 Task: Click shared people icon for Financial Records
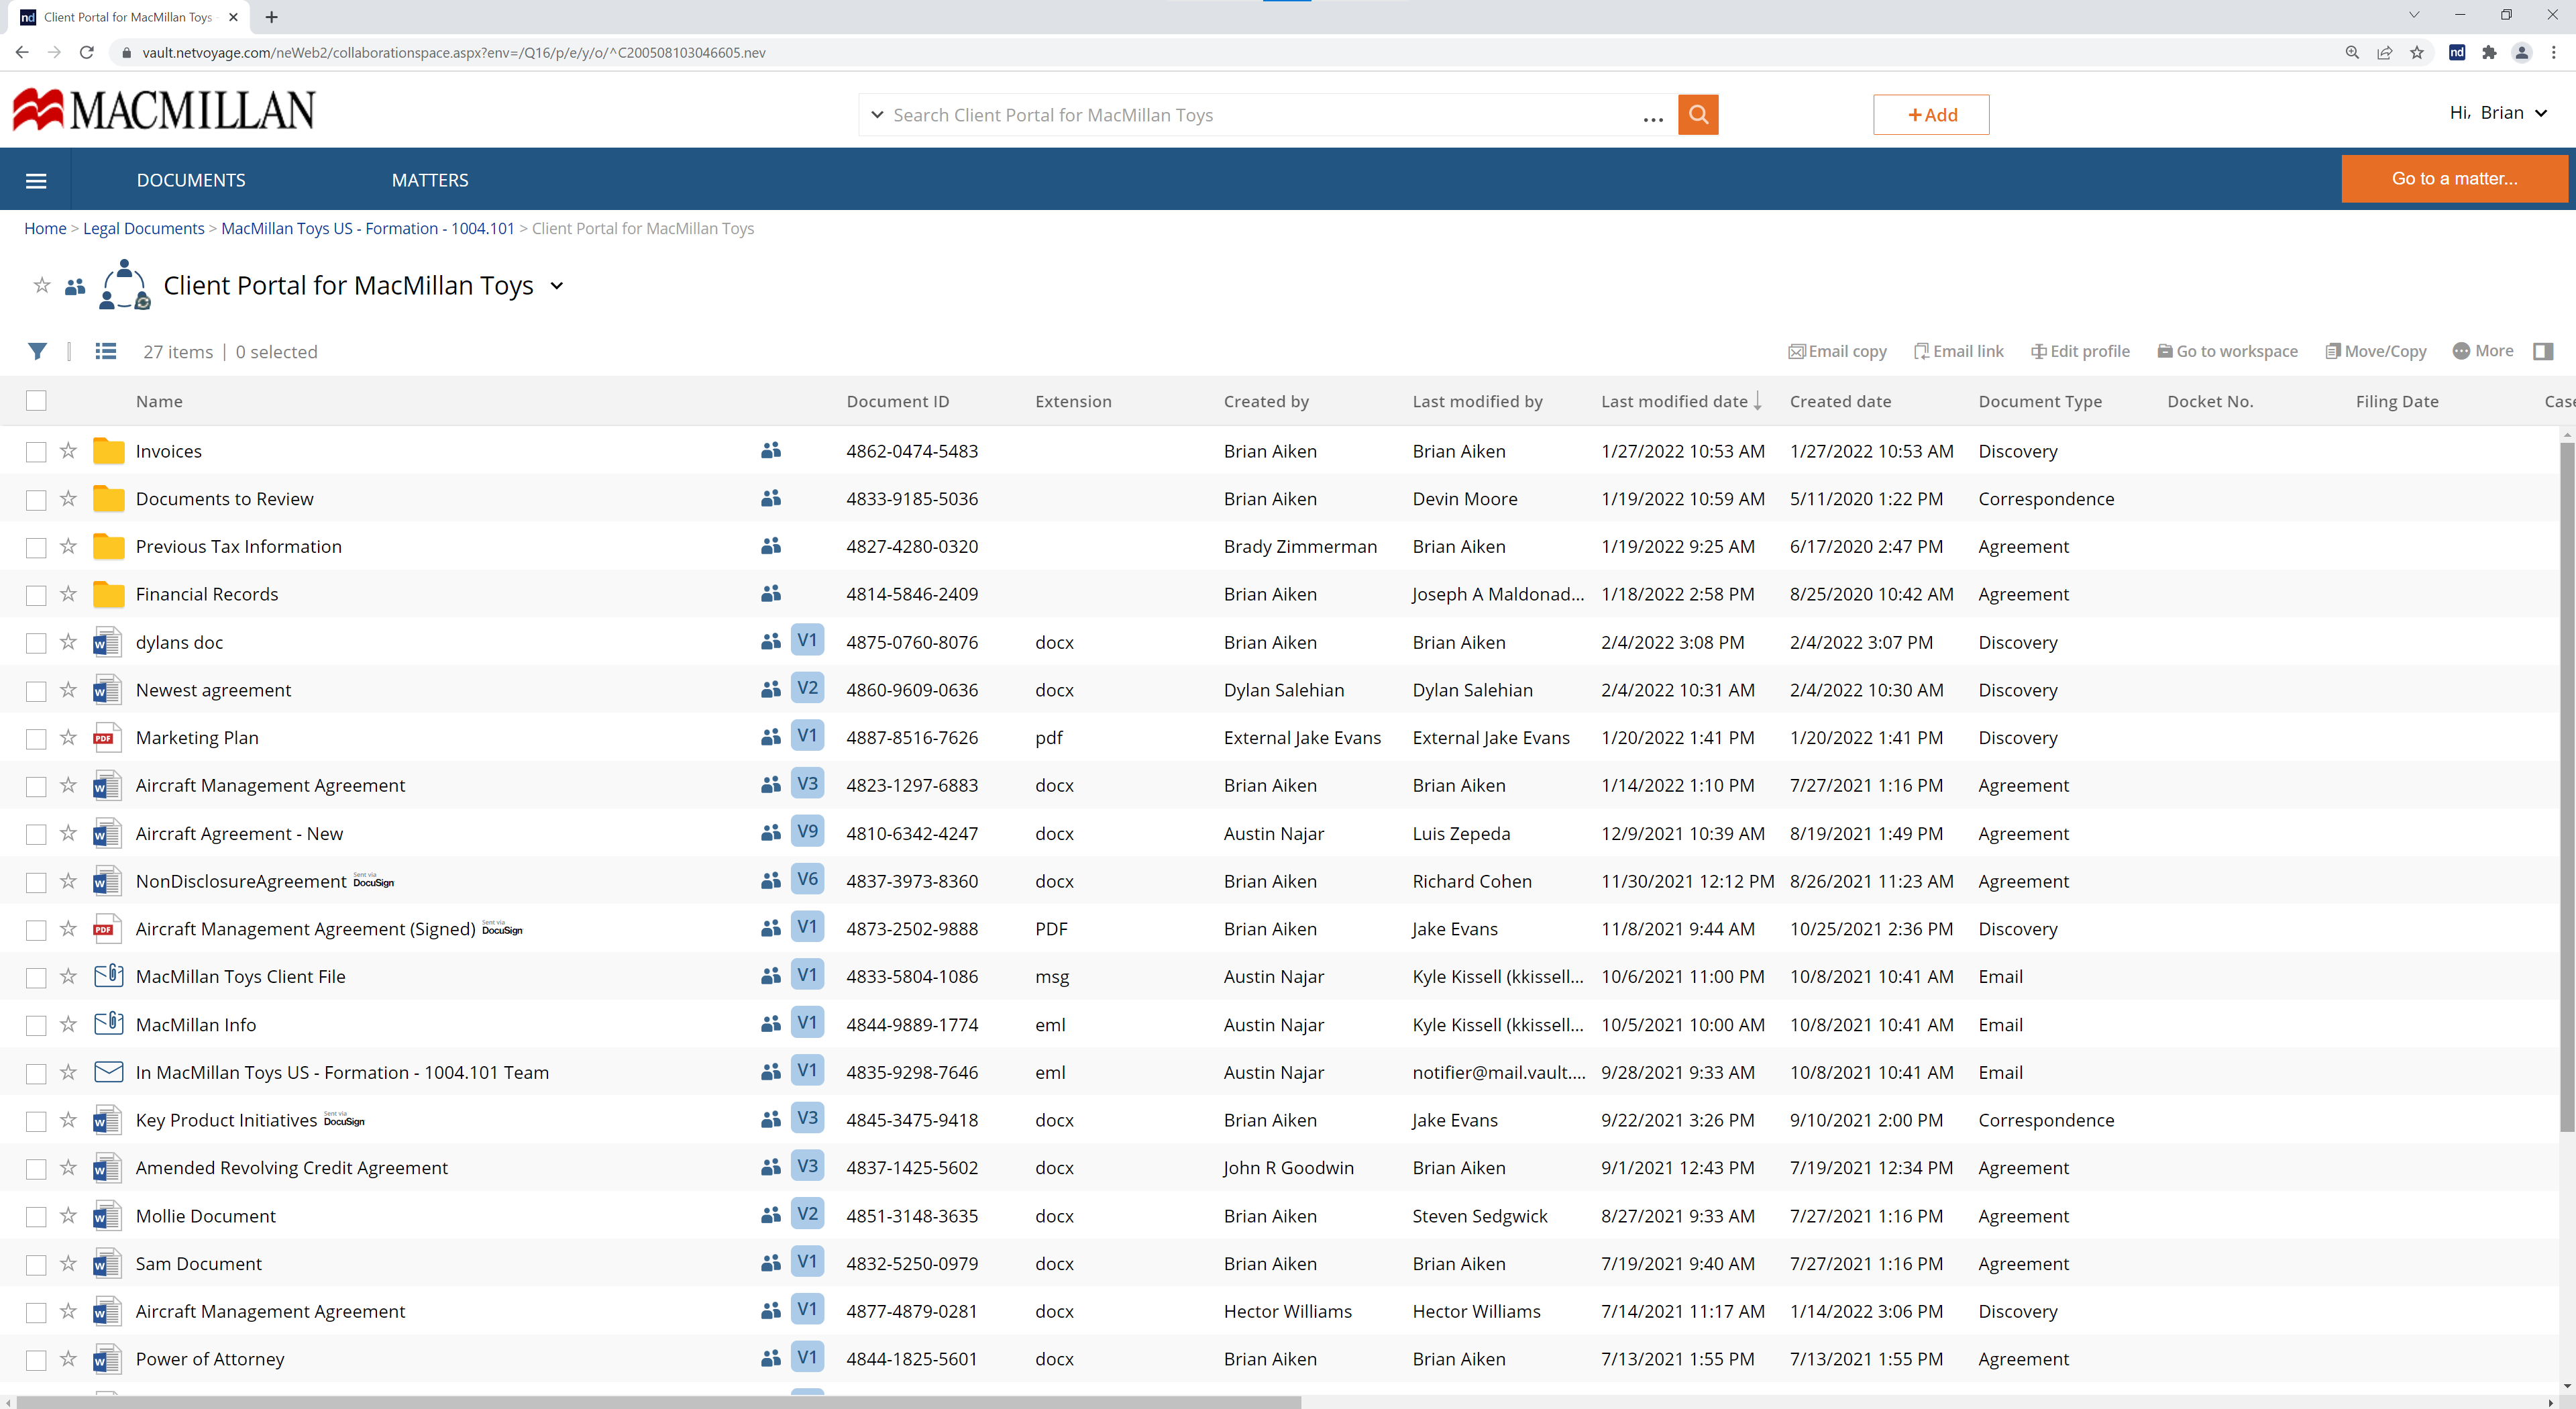(770, 594)
